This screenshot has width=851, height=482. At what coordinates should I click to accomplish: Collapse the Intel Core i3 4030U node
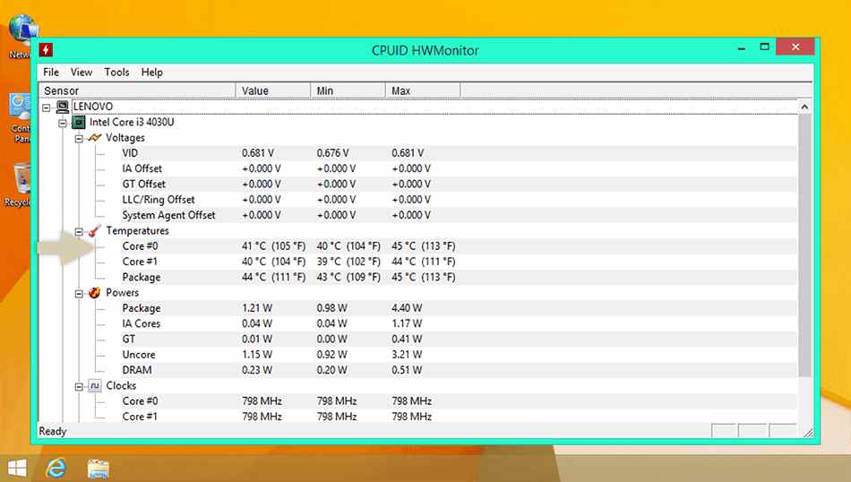[63, 124]
